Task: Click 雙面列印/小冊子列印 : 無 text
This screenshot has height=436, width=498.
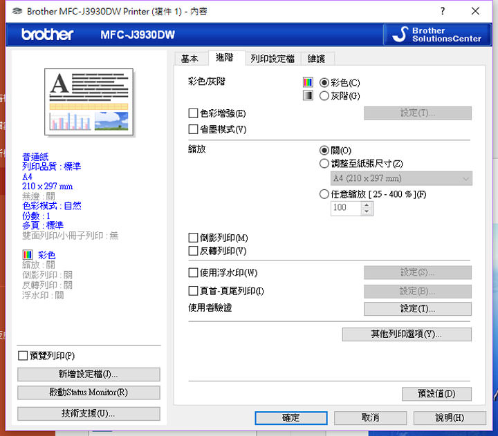Action: click(x=70, y=236)
